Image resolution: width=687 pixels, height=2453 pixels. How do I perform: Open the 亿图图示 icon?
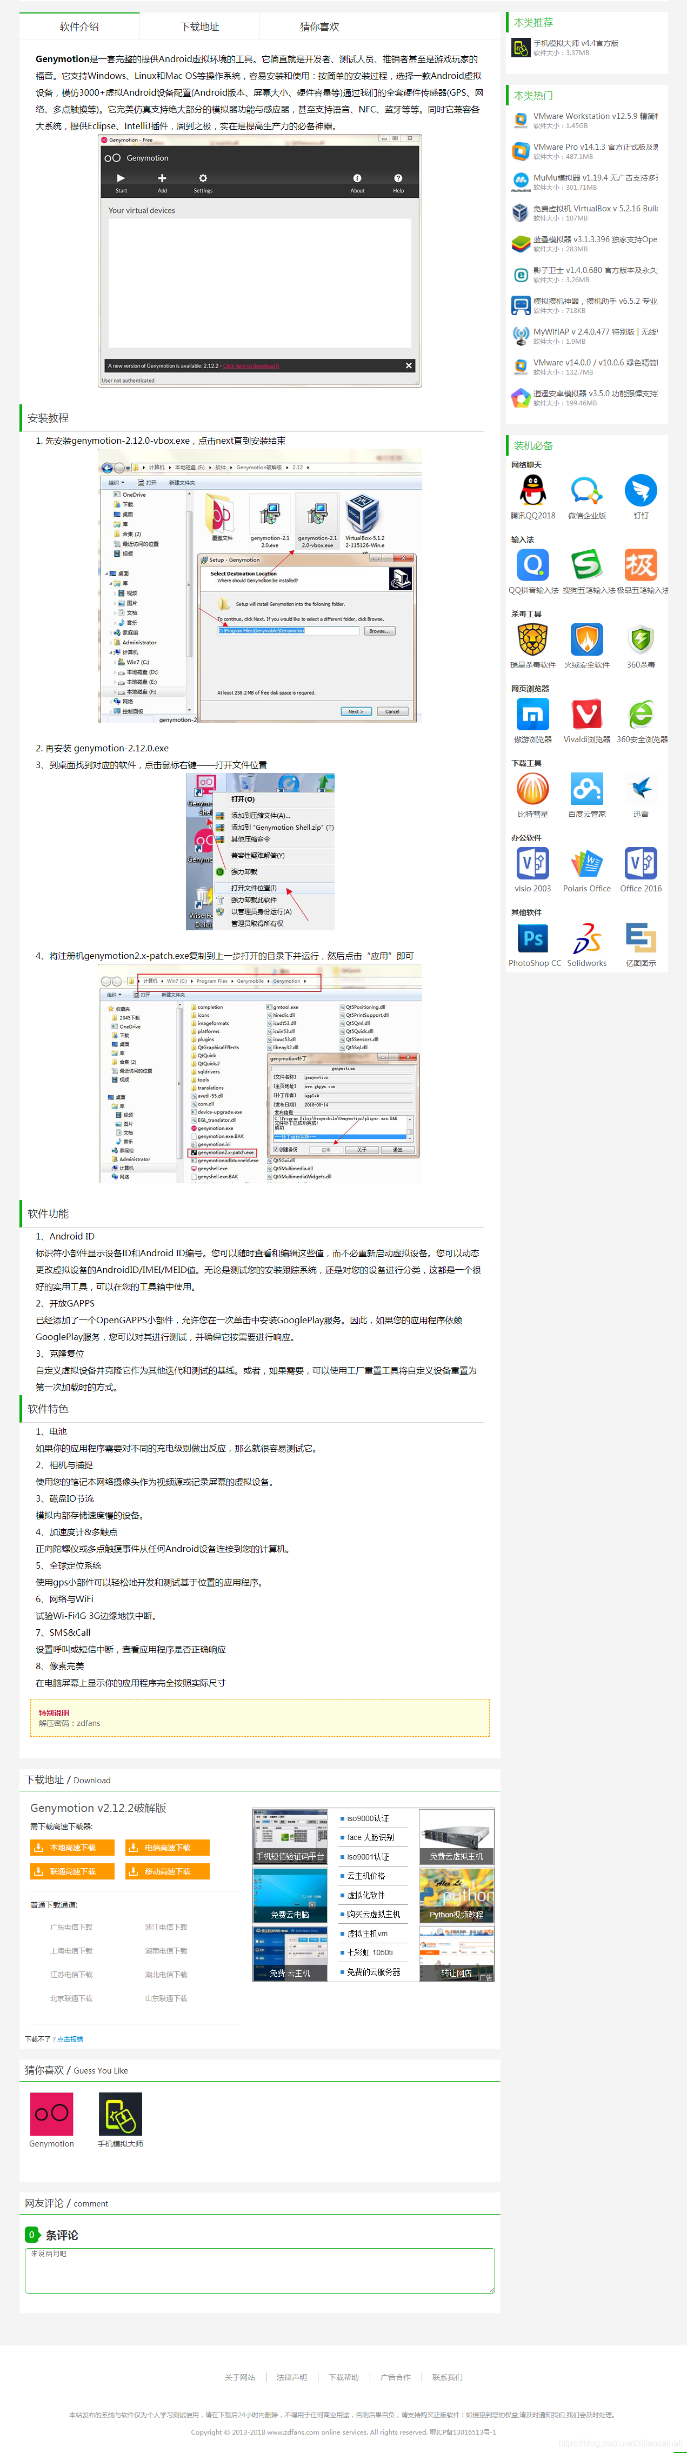(641, 938)
